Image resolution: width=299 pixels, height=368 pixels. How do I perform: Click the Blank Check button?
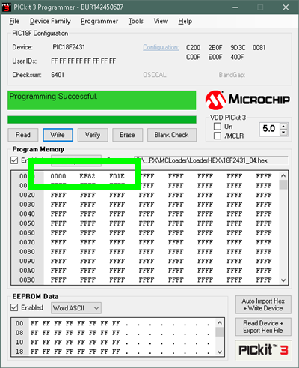click(171, 135)
